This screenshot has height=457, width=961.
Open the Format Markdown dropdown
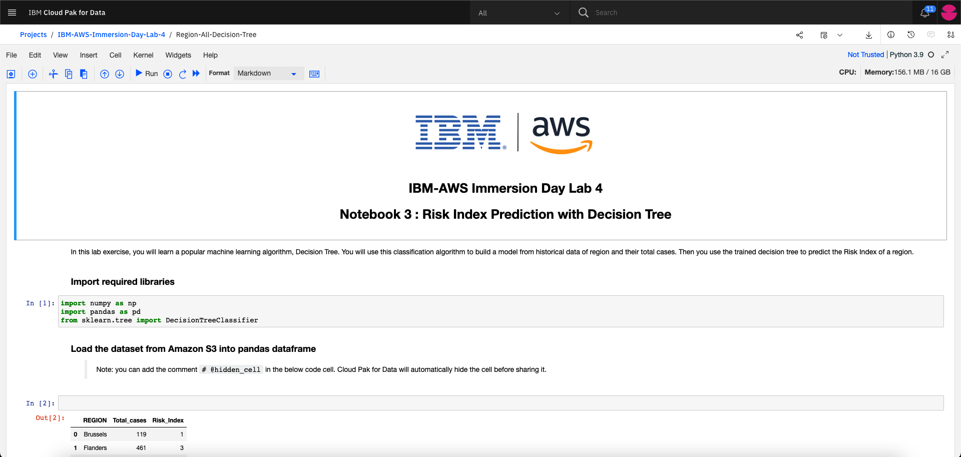[269, 74]
